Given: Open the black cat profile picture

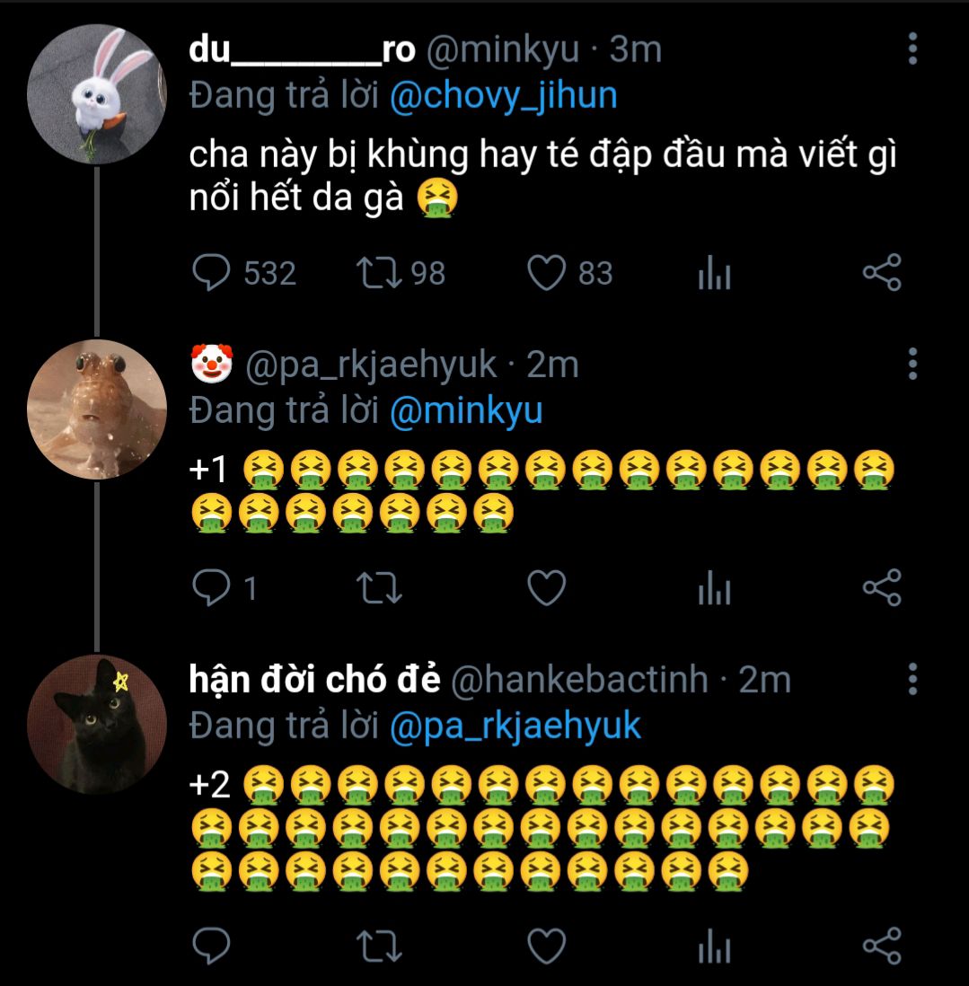Looking at the screenshot, I should (x=97, y=726).
